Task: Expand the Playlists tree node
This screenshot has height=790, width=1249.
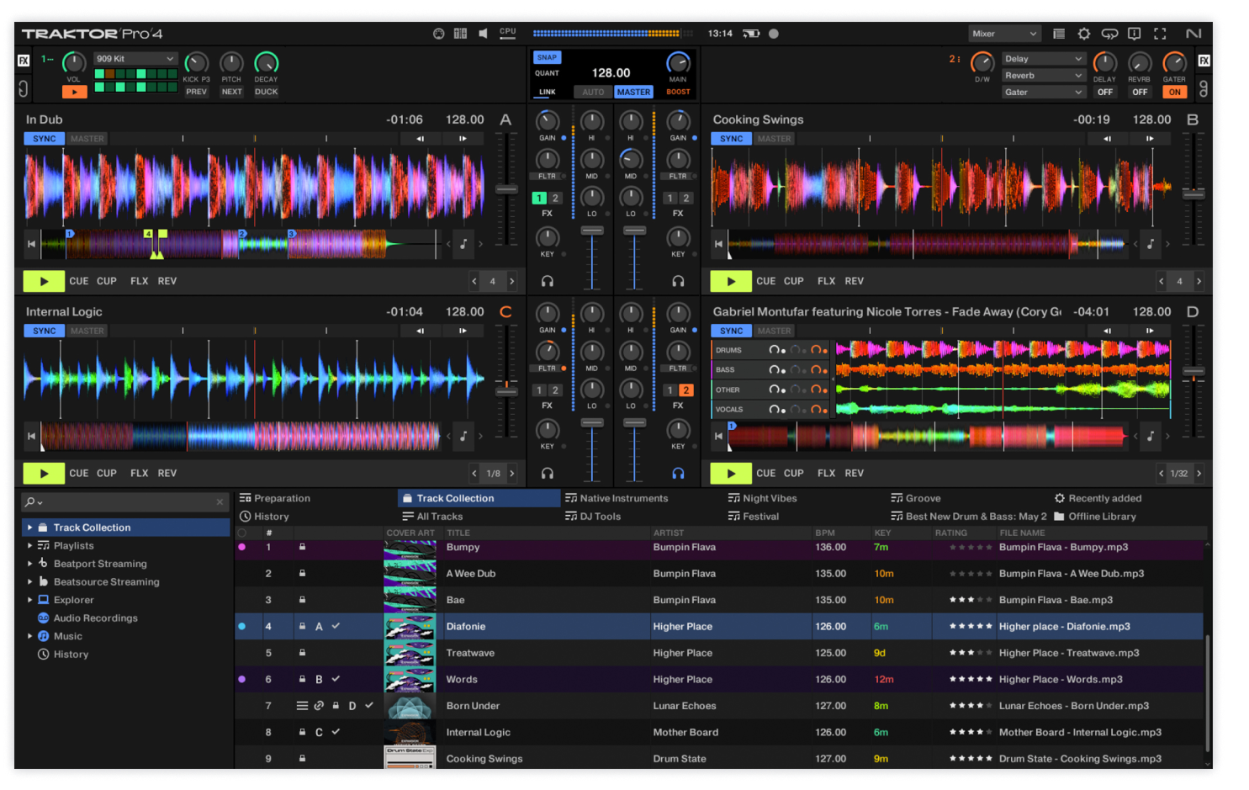Action: coord(30,546)
